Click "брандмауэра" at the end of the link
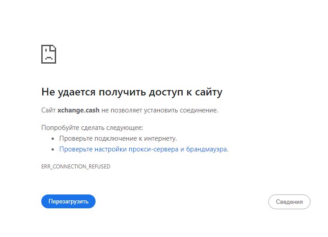The width and height of the screenshot is (328, 237). pyautogui.click(x=206, y=149)
